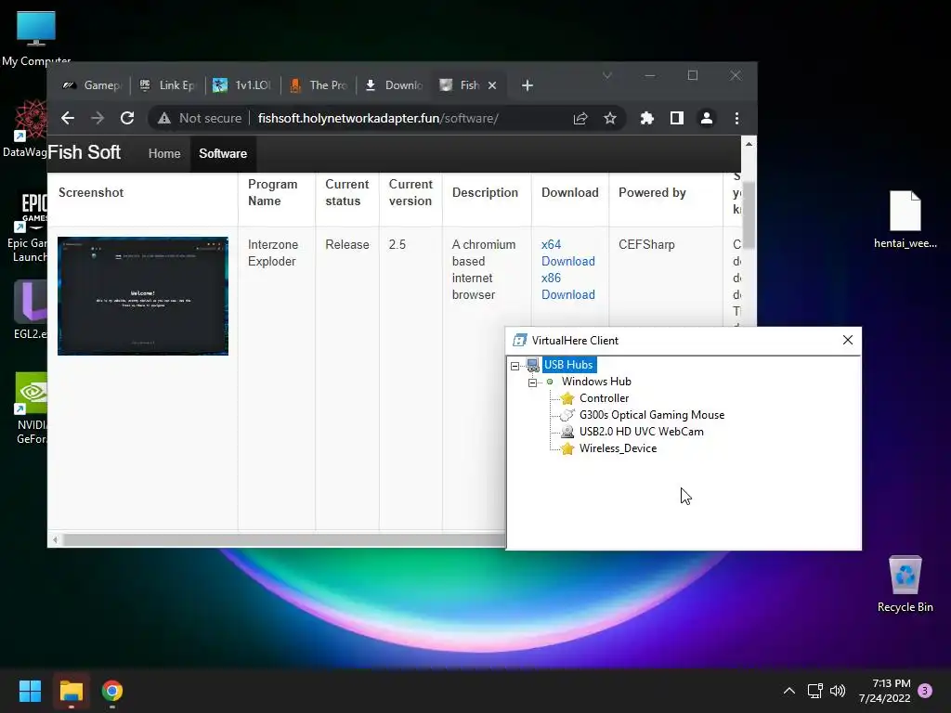Screen dimensions: 951x713
Task: Click the webcam device icon
Action: tap(567, 432)
